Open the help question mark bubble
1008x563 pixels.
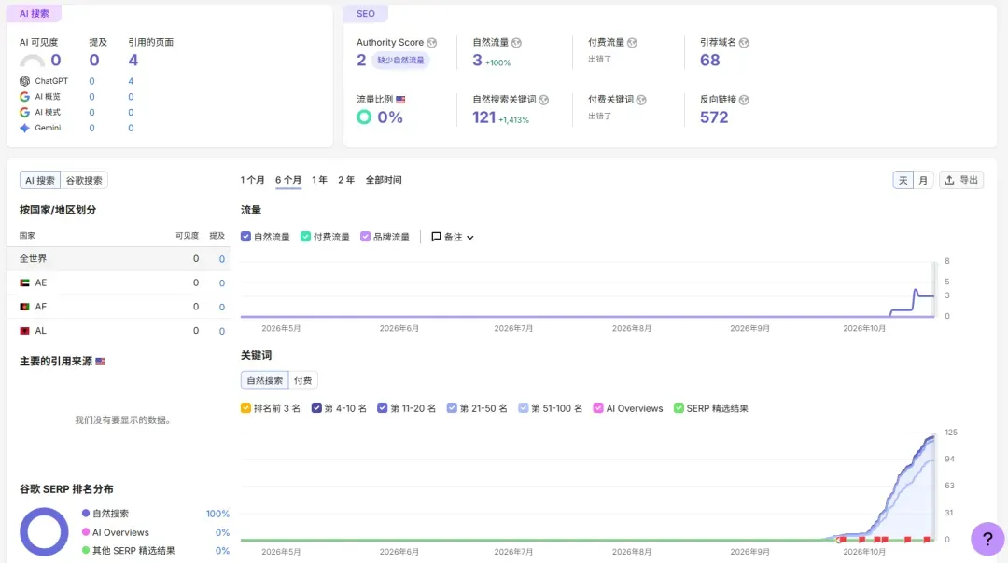pos(987,539)
